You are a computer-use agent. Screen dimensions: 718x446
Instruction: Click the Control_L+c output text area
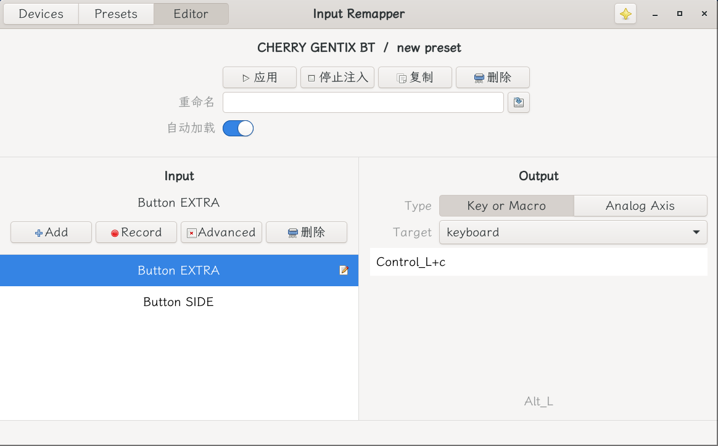[x=538, y=262]
